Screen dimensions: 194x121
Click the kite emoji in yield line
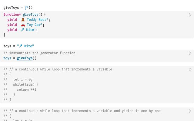[22, 30]
